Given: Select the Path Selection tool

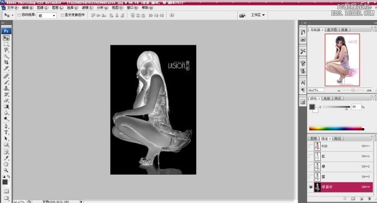Looking at the screenshot, I should point(6,139).
